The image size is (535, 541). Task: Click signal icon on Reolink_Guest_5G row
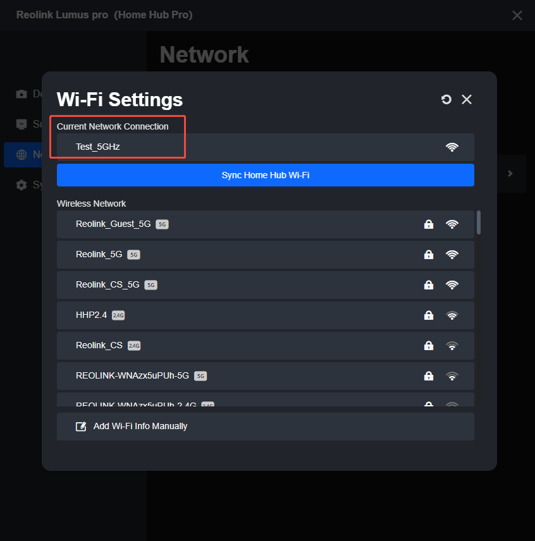click(x=452, y=224)
